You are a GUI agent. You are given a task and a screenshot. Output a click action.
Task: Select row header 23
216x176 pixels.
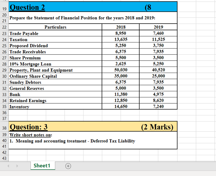click(x=4, y=33)
